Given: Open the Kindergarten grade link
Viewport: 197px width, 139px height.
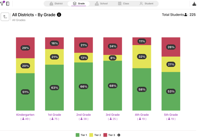Looking at the screenshot, I should [x=25, y=115].
